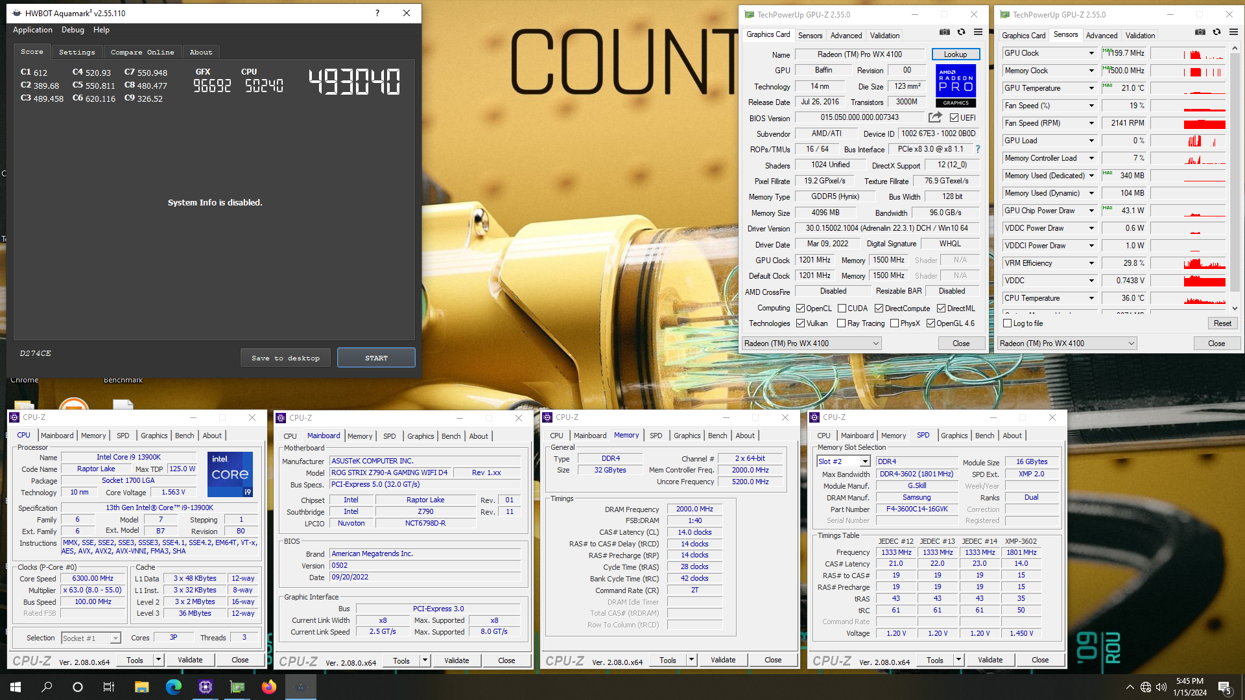
Task: Click the Aquamark taskbar icon
Action: coord(301,687)
